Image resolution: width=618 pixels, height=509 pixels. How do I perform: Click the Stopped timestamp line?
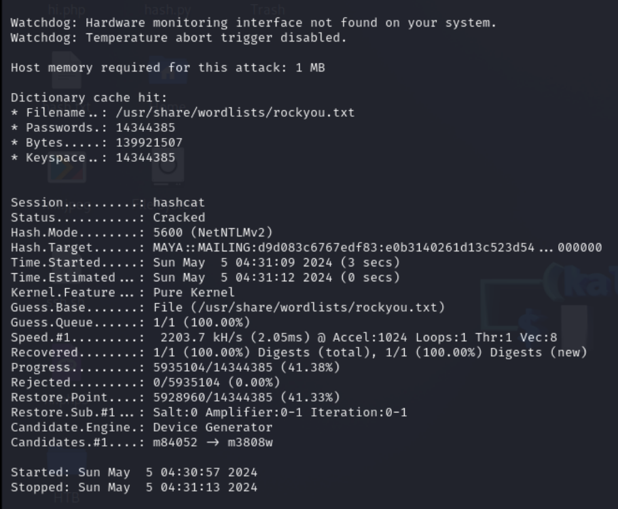(134, 487)
